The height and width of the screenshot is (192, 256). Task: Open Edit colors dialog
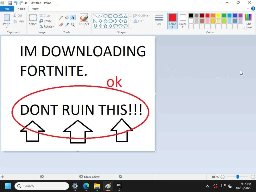(248, 21)
